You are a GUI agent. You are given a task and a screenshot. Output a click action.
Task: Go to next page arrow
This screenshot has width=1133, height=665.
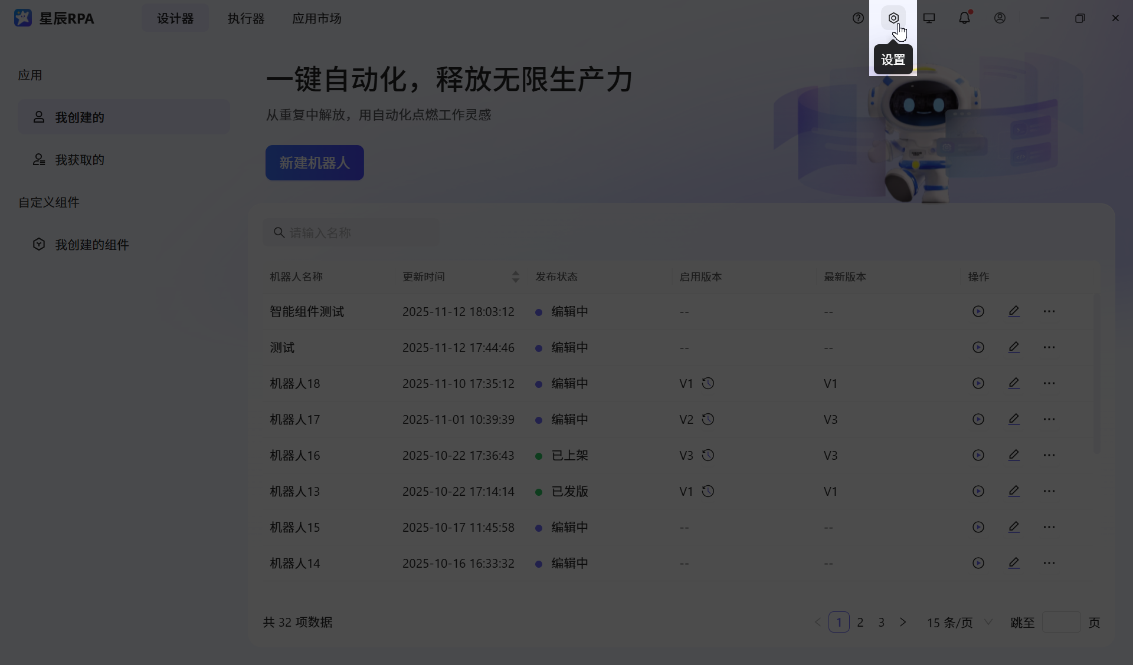point(903,623)
